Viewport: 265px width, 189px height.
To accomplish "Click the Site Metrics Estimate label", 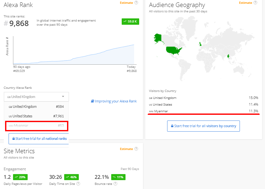I will [126, 149].
